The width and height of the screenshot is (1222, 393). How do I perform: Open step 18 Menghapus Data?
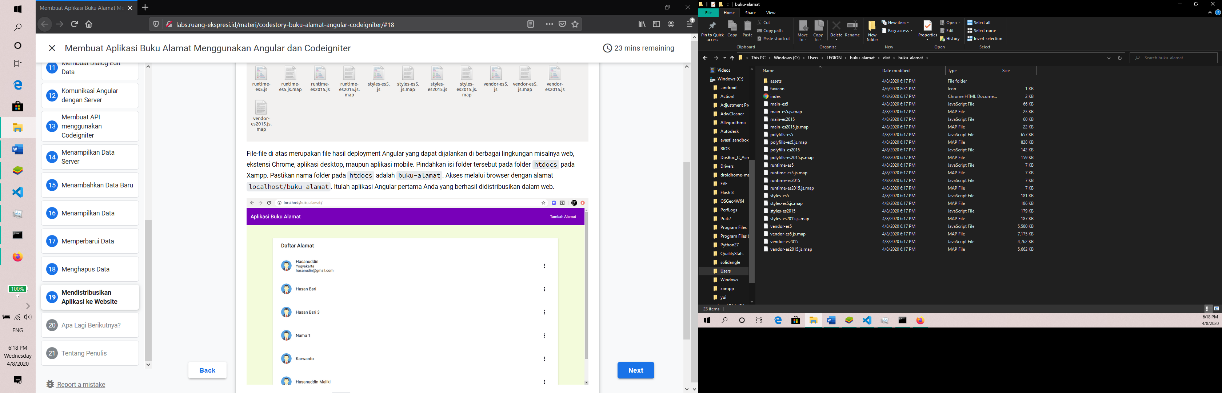tap(90, 269)
